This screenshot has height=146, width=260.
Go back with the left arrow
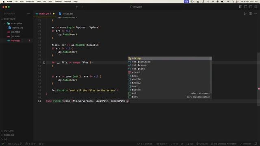[x=77, y=7]
